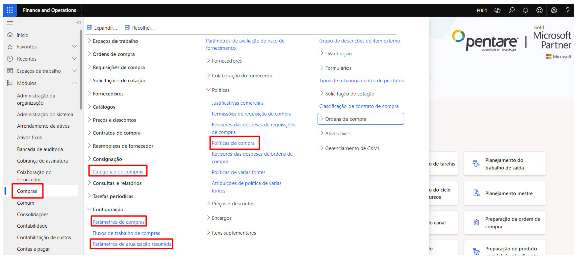Collapse the Módulos section

coord(75,83)
